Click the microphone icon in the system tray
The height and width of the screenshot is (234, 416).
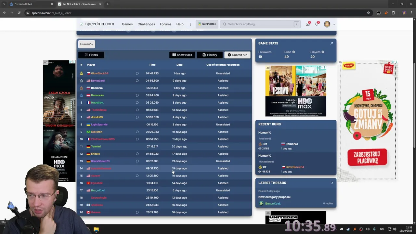374,229
